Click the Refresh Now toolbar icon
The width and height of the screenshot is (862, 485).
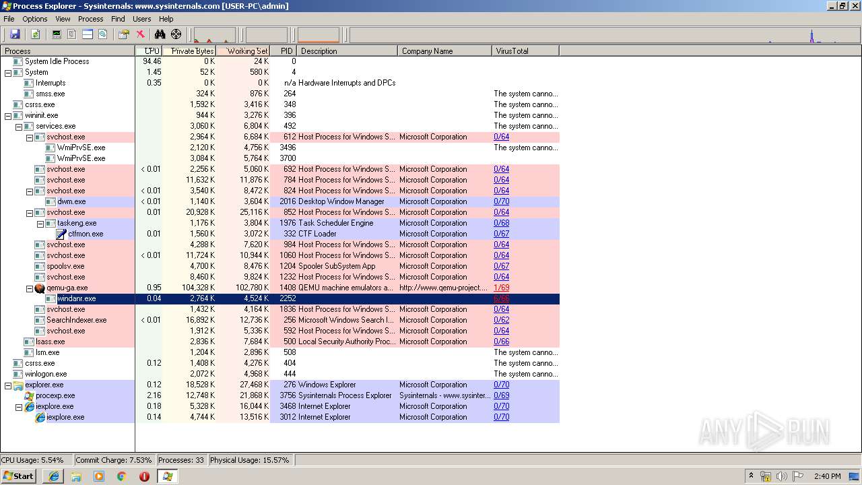click(35, 34)
